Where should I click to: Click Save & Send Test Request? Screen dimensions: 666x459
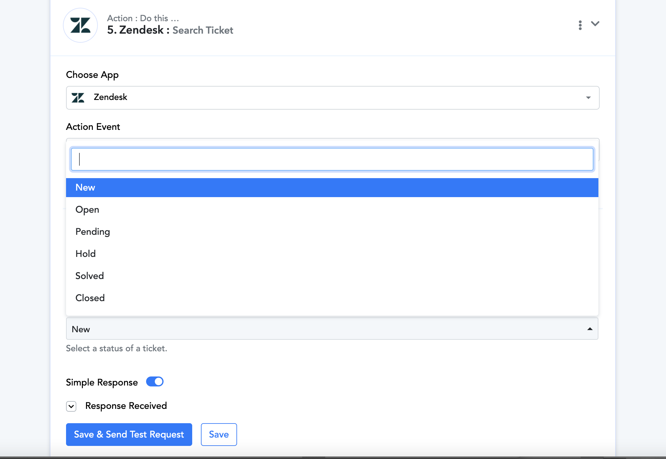129,434
